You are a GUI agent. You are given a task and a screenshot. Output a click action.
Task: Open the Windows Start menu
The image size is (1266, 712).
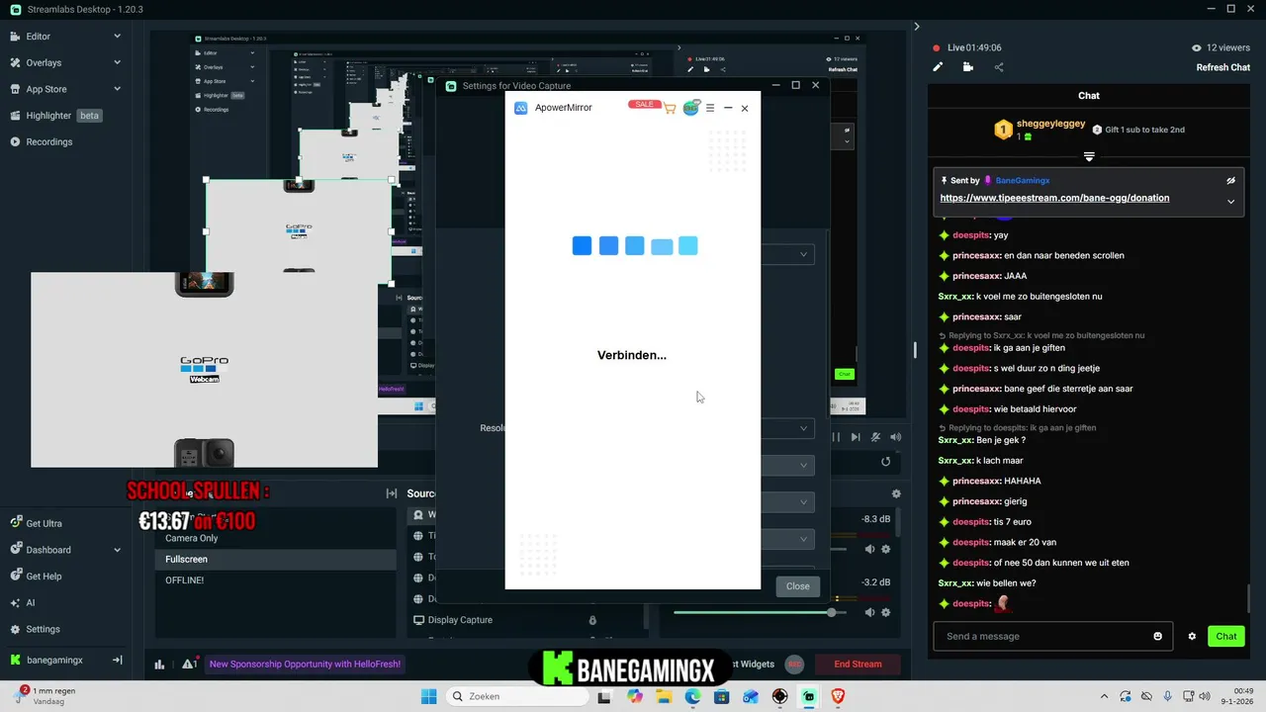point(428,696)
